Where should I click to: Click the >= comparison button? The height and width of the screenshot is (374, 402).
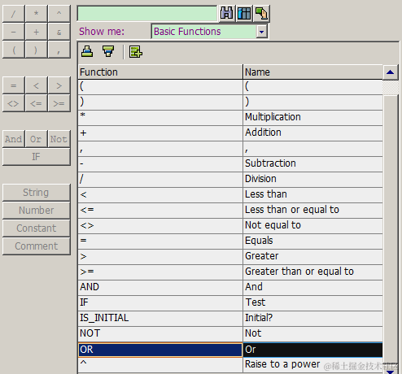pos(59,103)
